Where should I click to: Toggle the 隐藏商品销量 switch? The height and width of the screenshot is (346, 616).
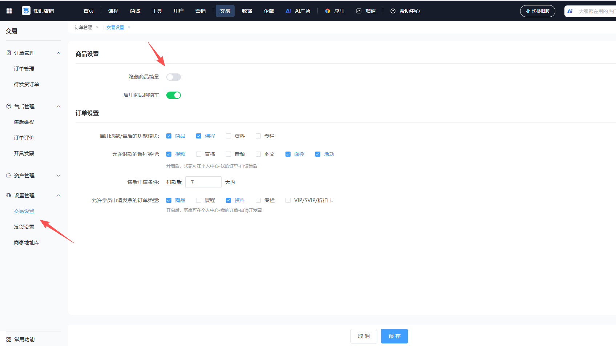point(174,77)
